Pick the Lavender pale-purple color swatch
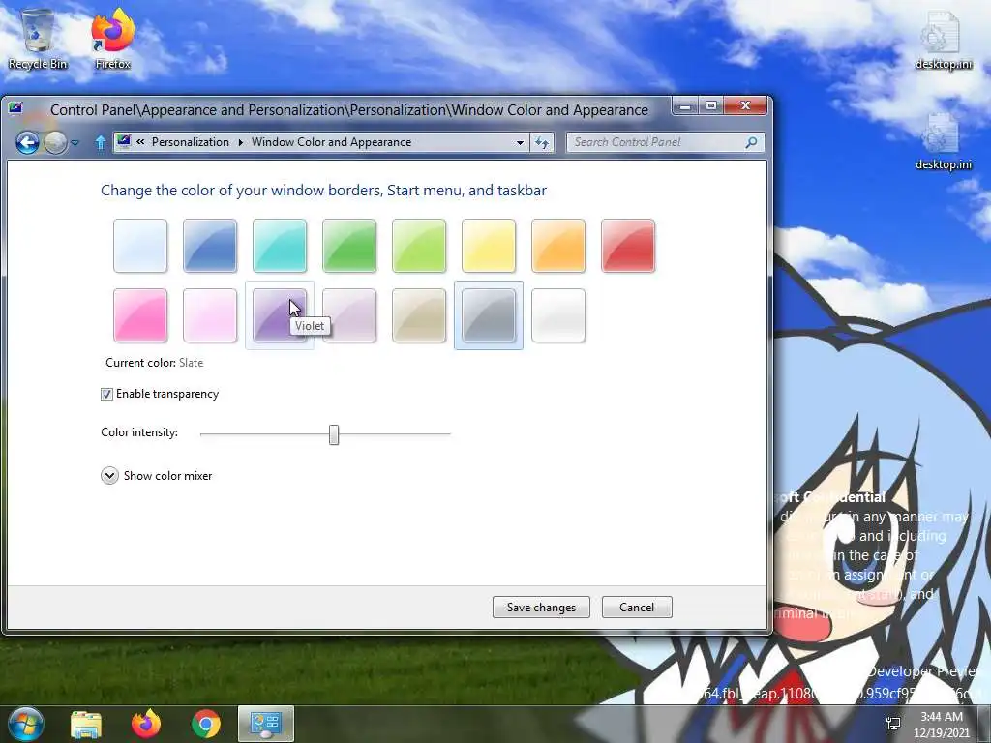Viewport: 991px width, 743px height. [349, 315]
